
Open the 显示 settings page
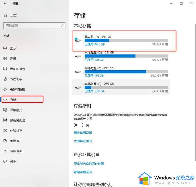pyautogui.click(x=13, y=48)
